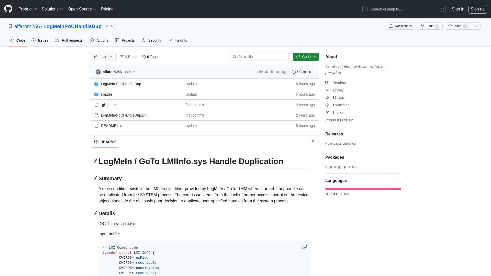The image size is (491, 276).
Task: Click the GitHub logo icon
Action: tap(8, 9)
